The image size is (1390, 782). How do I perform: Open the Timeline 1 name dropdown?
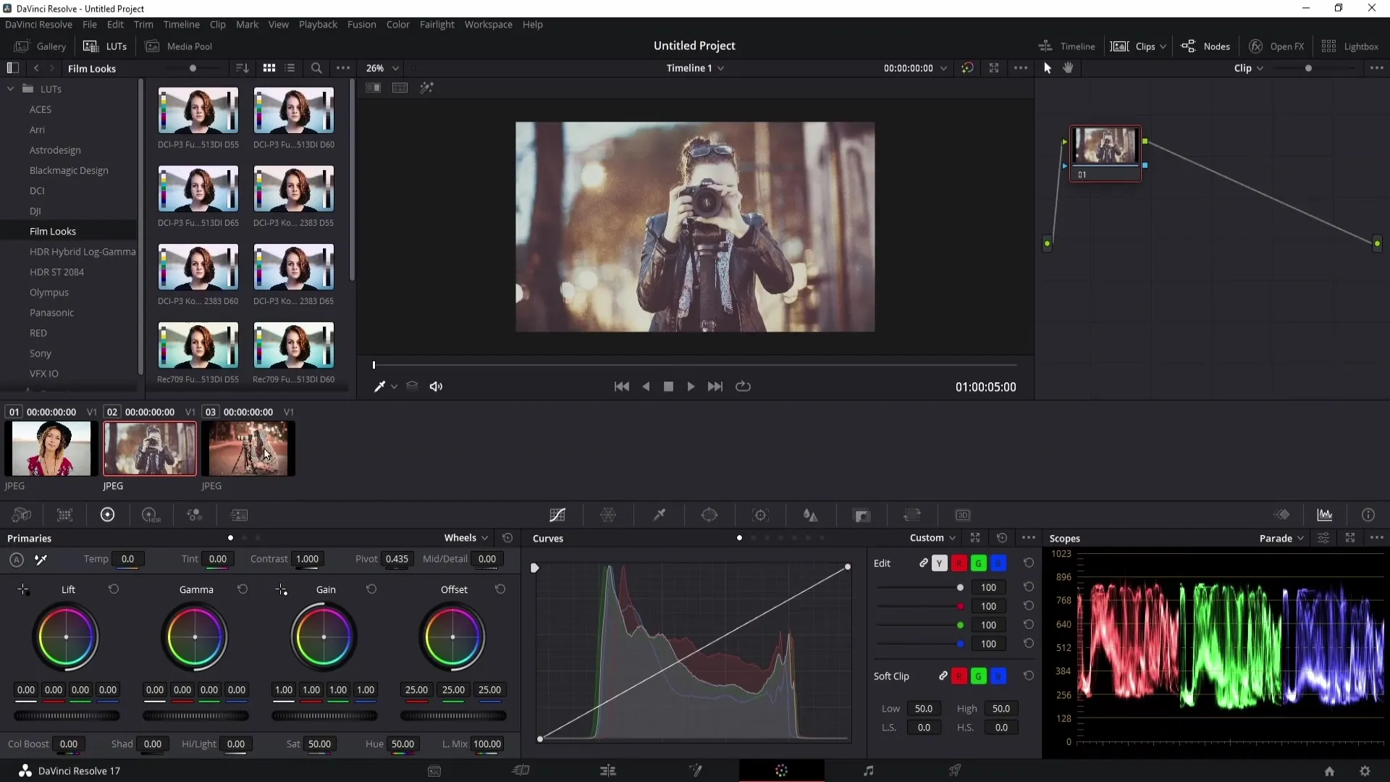pos(695,68)
